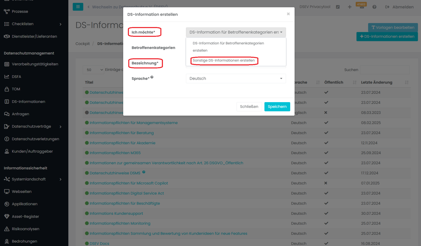Image resolution: width=421 pixels, height=246 pixels.
Task: Change entries-per-page dropdown showing 50
Action: pyautogui.click(x=93, y=70)
